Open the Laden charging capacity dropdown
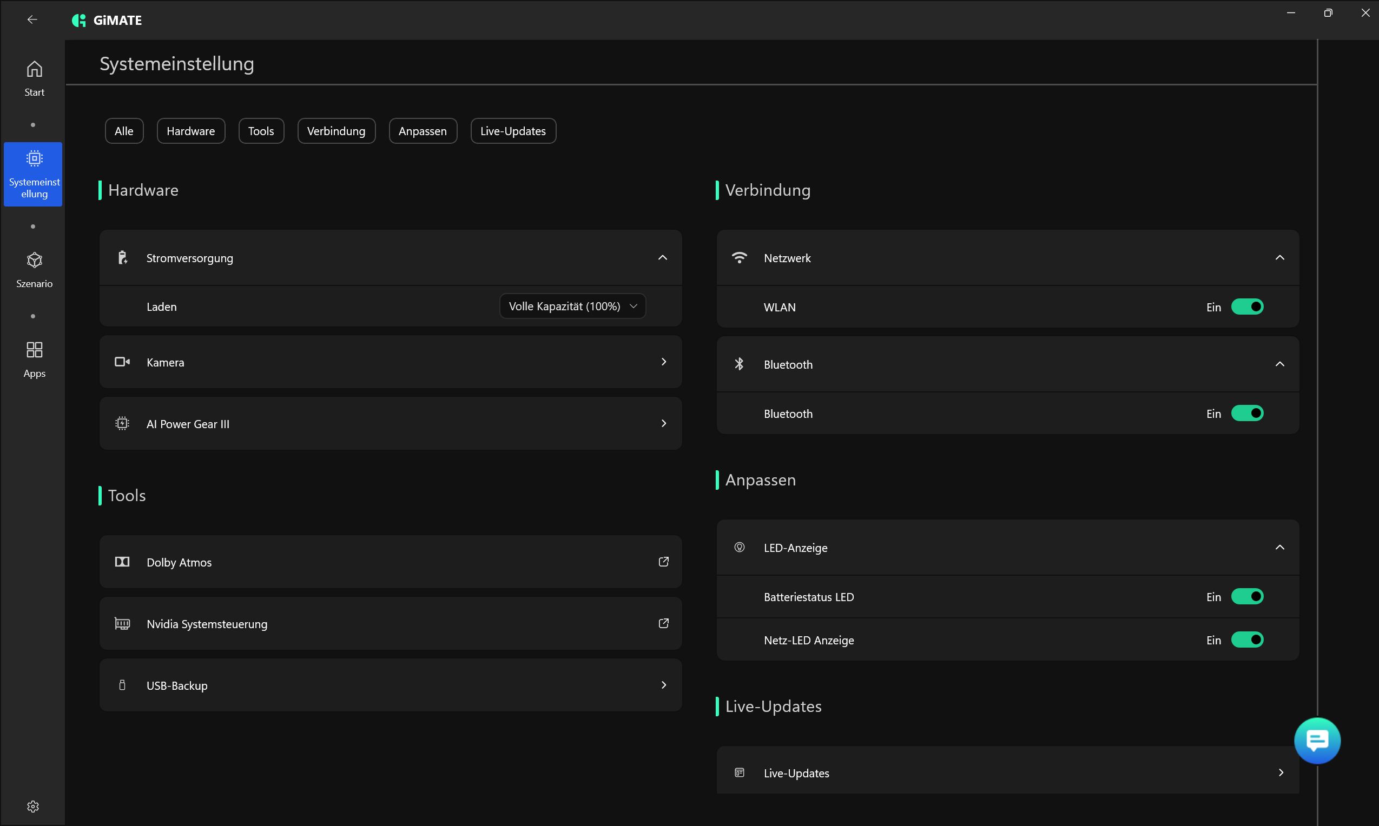This screenshot has height=826, width=1379. [572, 307]
